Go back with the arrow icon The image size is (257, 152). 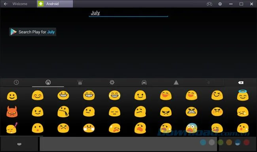click(x=6, y=4)
